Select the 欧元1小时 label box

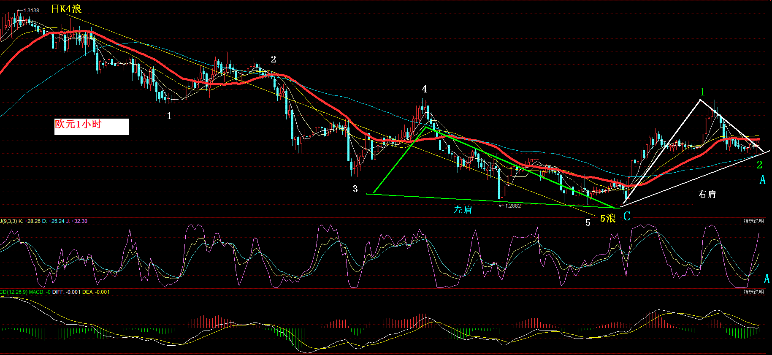click(x=92, y=127)
